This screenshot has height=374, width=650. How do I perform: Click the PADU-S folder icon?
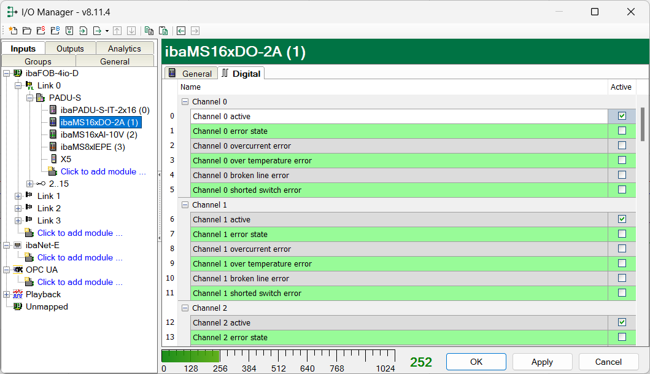tap(41, 98)
